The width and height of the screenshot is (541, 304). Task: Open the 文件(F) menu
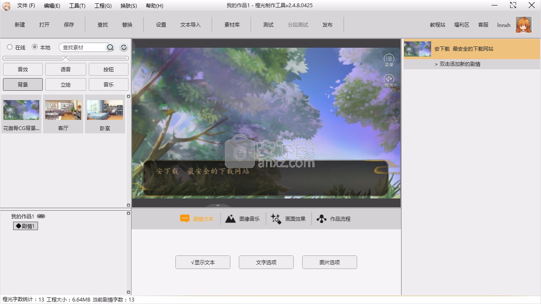click(26, 6)
